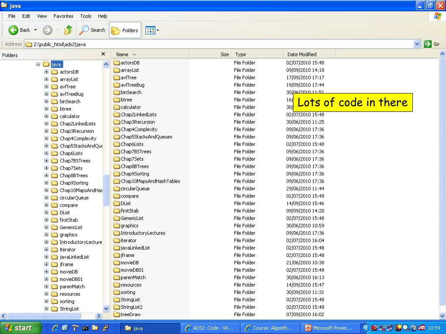Toggle the Folders pane button
Image resolution: width=446 pixels, height=334 pixels.
pyautogui.click(x=125, y=30)
